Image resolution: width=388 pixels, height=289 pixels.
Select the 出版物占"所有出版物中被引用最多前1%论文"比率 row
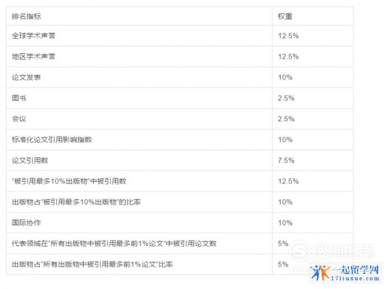(x=179, y=264)
